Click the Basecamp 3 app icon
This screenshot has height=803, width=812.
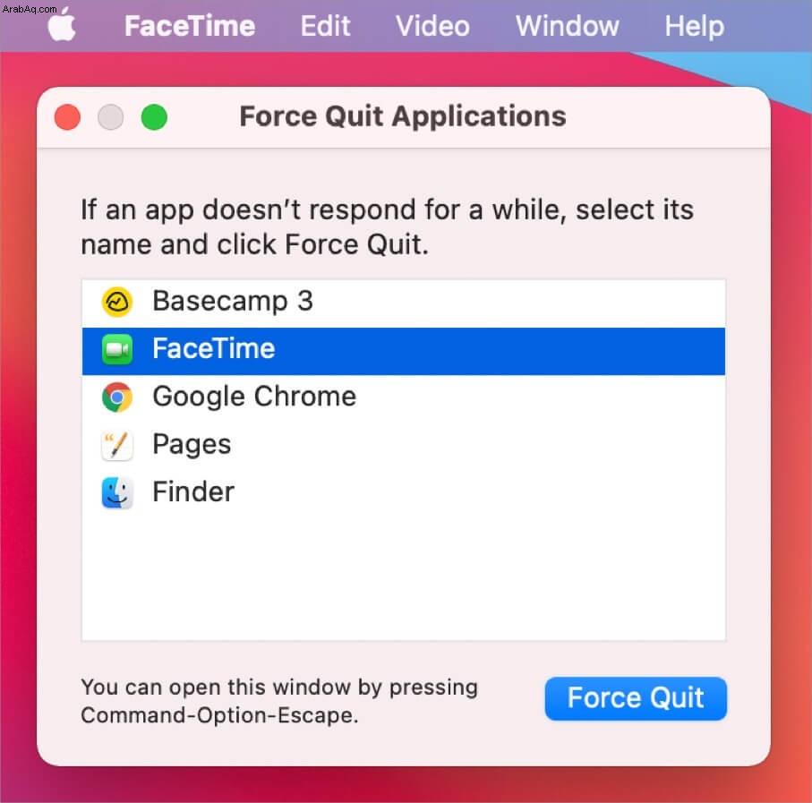[x=117, y=302]
